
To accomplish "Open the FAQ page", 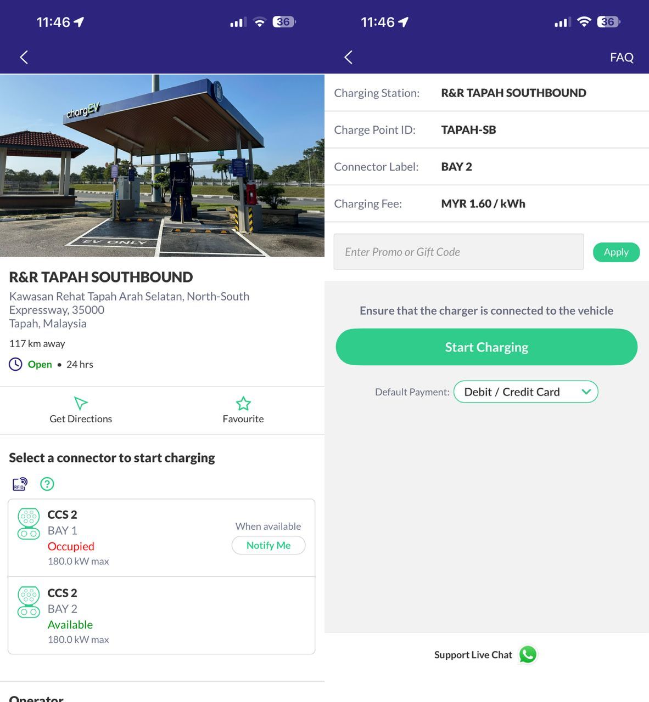I will [622, 57].
